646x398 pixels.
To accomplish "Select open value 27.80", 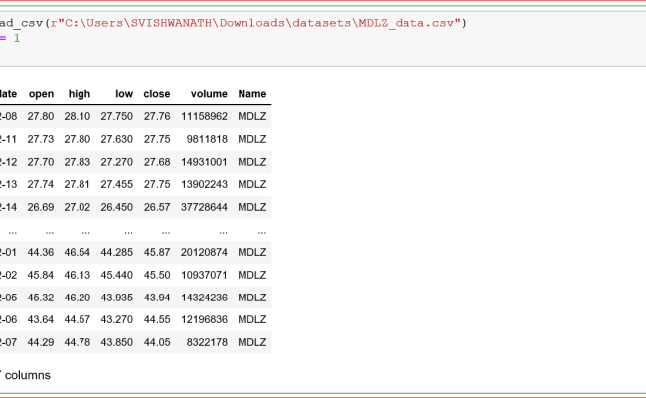I will [41, 116].
